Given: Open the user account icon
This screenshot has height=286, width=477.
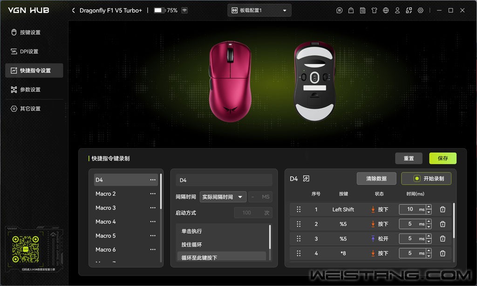Looking at the screenshot, I should tap(397, 10).
